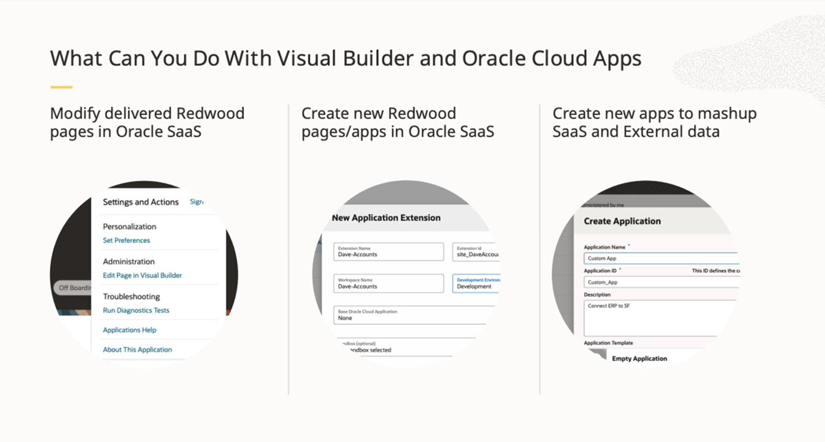
Task: Click About This Application link
Action: 137,350
